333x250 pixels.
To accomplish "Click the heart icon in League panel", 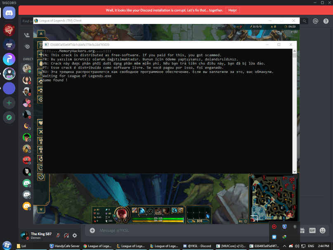I will [40, 123].
